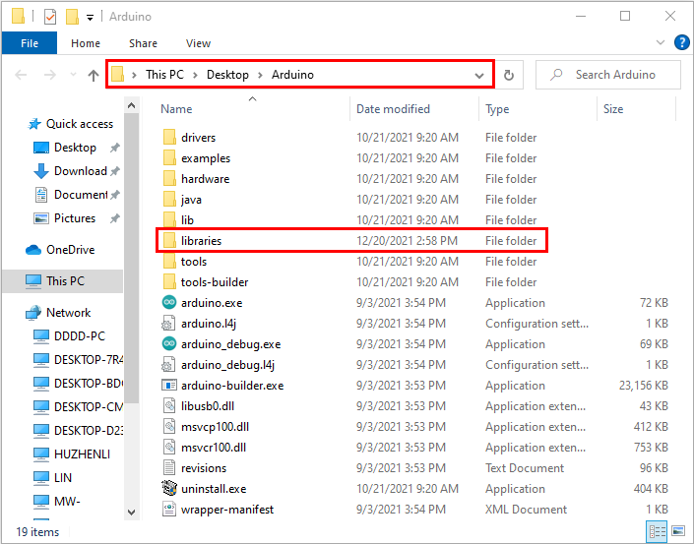The image size is (694, 544).
Task: Select the lib folder name
Action: (187, 219)
